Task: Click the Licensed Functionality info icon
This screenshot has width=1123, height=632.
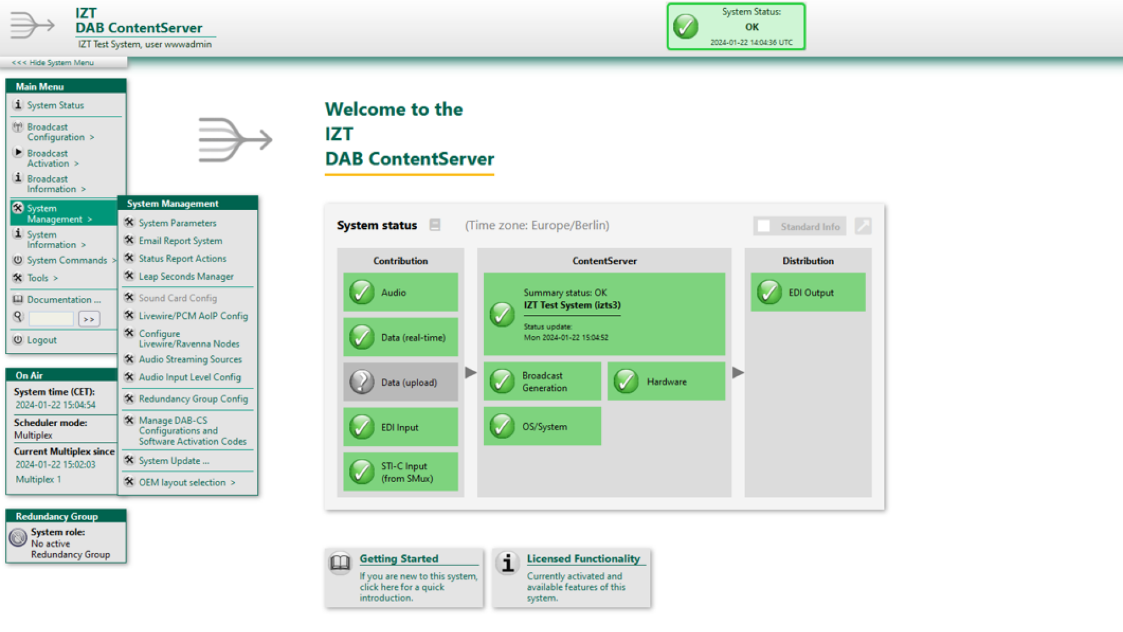Action: tap(508, 563)
